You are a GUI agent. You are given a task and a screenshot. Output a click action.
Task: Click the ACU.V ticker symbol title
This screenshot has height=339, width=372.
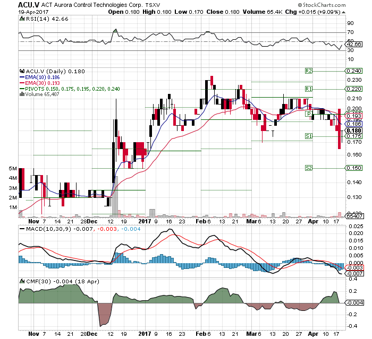(x=29, y=5)
